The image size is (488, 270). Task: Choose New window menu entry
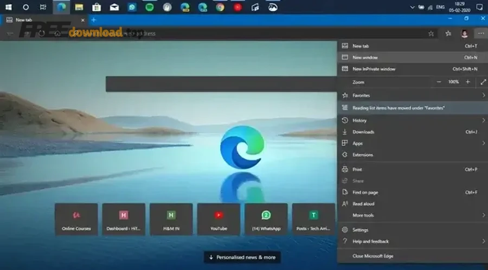click(x=413, y=57)
